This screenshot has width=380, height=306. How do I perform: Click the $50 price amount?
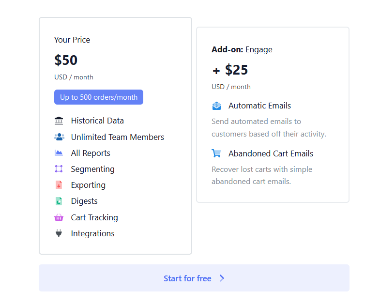coord(66,60)
